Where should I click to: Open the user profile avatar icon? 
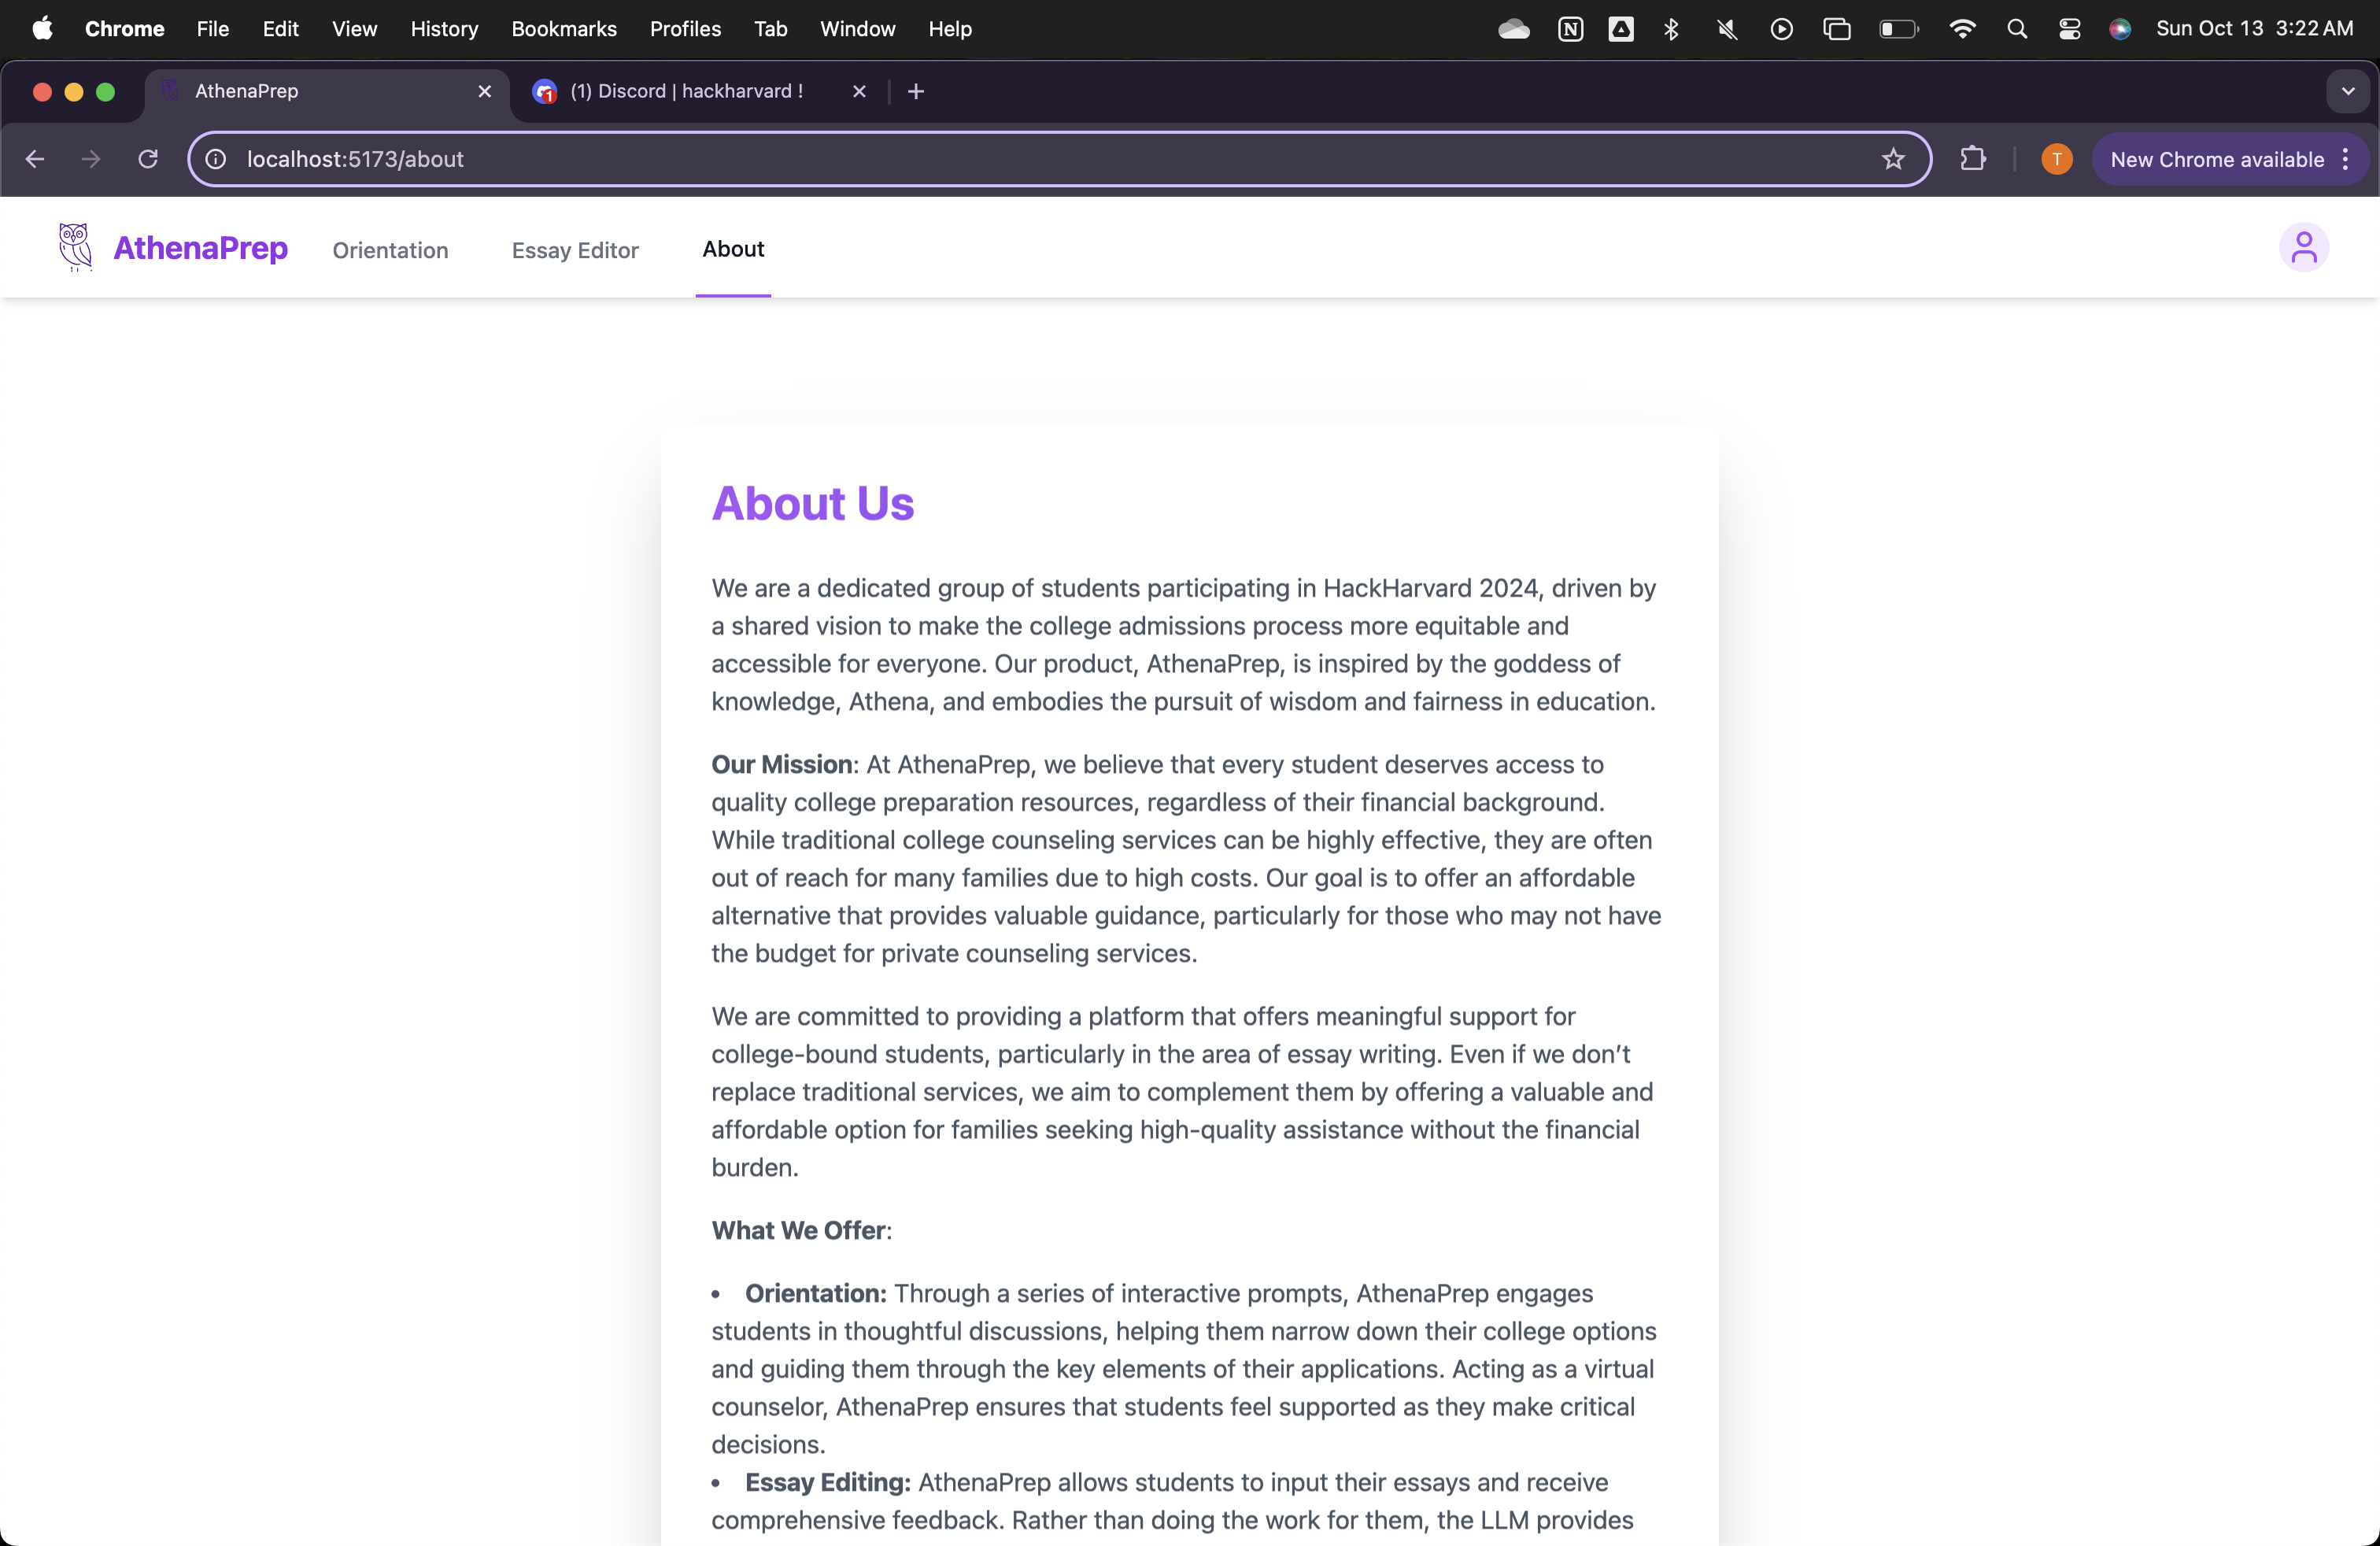2303,248
